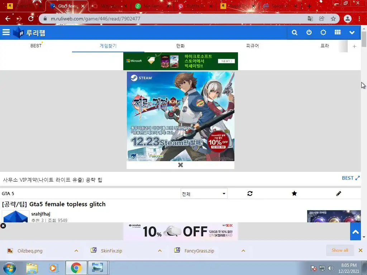Close the Gta5 fema tab
The image size is (367, 275).
coord(83,6)
